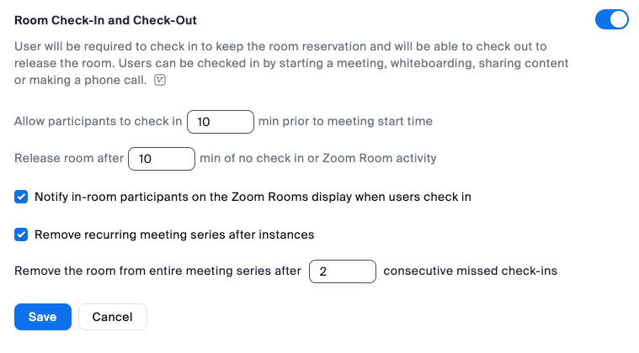The image size is (639, 353).
Task: Click Allow participants to check in label
Action: (x=99, y=121)
